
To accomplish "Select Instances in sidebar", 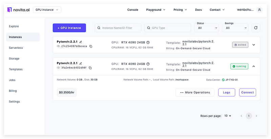I will point(23,37).
